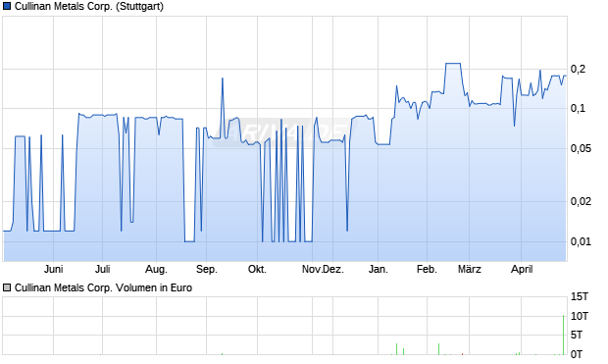Select the 'Juni' x-axis label
608x364 pixels.
click(x=54, y=269)
